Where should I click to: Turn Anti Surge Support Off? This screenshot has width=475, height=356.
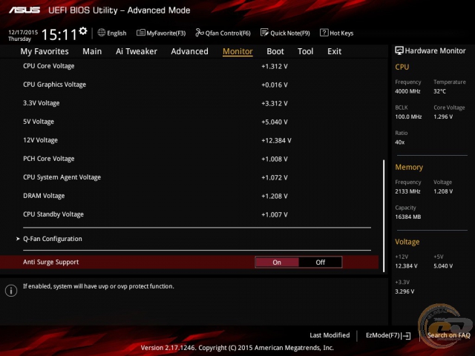coord(320,262)
